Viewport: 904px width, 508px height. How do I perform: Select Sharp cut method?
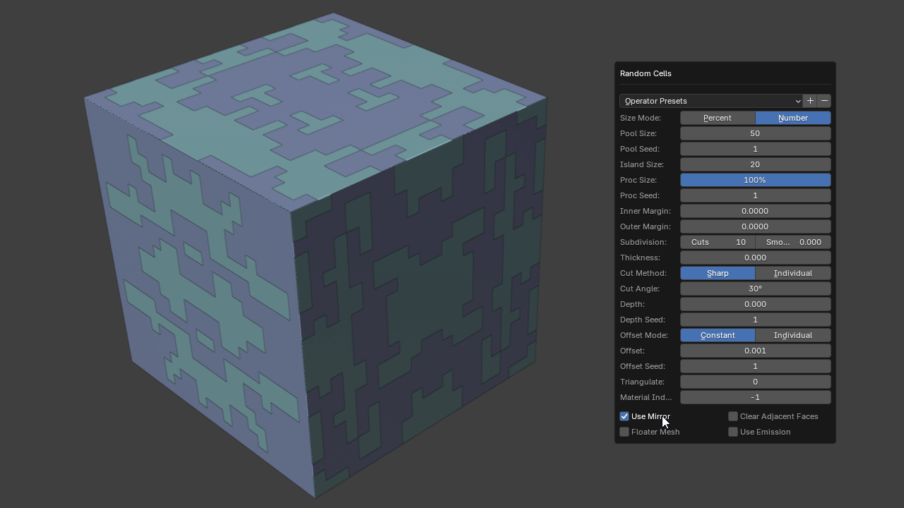(718, 273)
